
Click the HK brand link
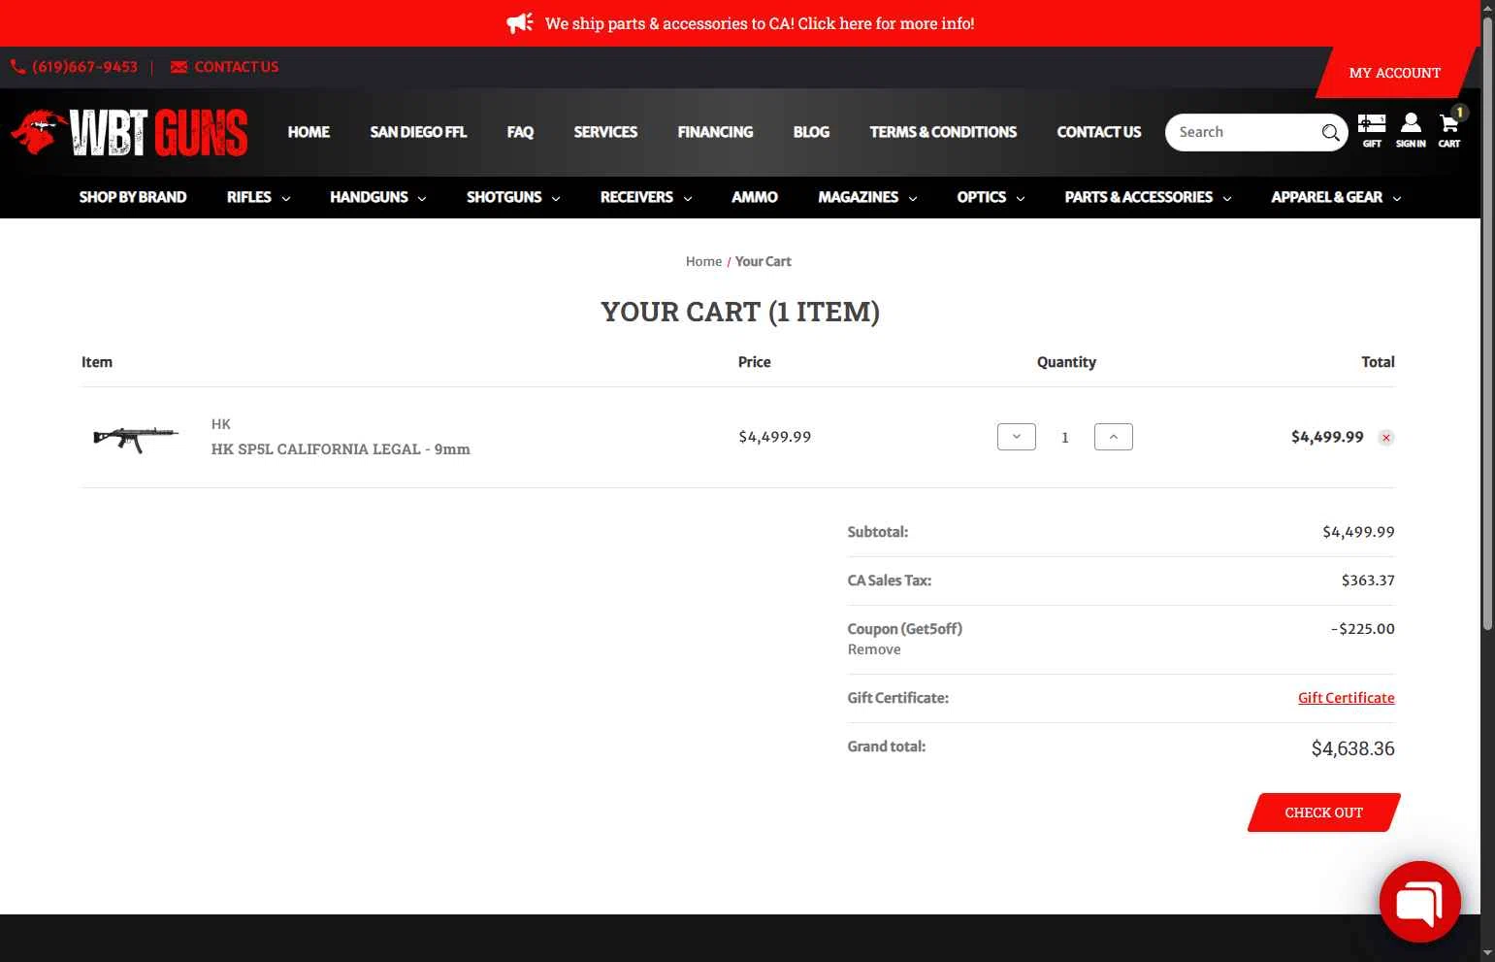click(221, 424)
